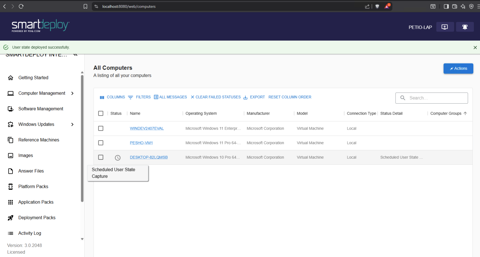Open the Actions dropdown button
Viewport: 480px width, 257px height.
point(458,68)
